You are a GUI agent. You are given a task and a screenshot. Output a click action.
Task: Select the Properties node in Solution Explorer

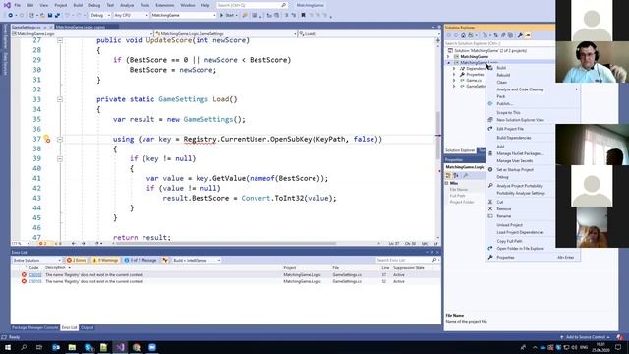click(x=475, y=75)
